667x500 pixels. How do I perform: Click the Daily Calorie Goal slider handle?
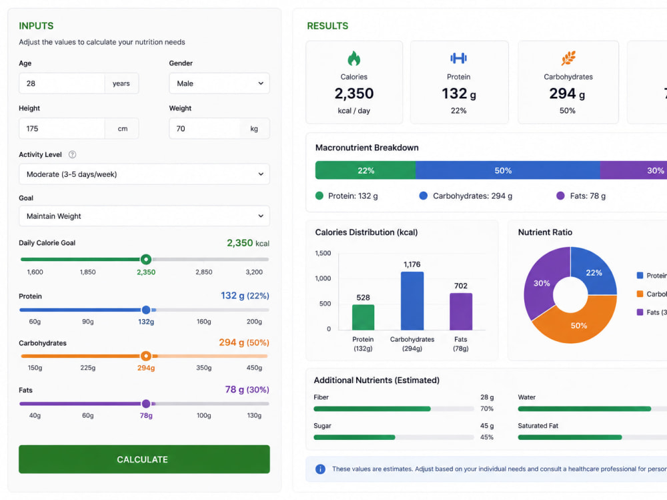pos(146,259)
